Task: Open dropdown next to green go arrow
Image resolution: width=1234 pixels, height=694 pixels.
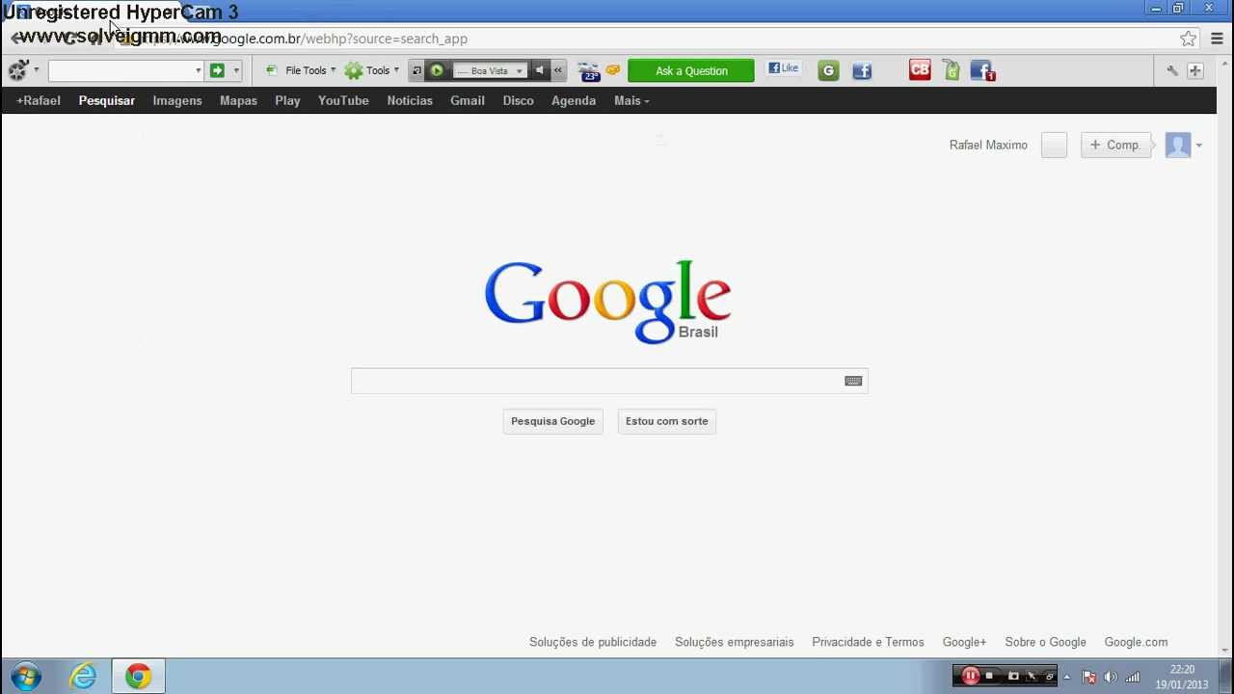Action: click(236, 70)
